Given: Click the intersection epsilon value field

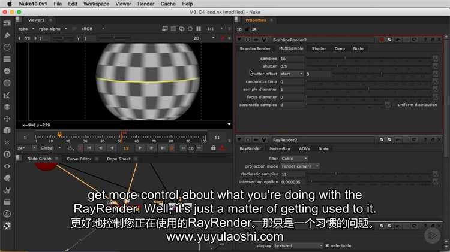Looking at the screenshot, I should point(292,181).
